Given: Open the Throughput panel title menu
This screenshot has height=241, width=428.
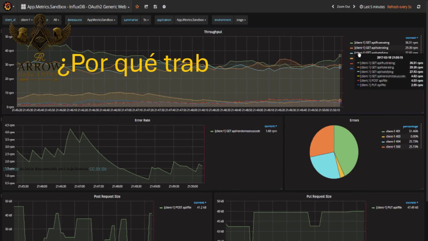Looking at the screenshot, I should click(213, 32).
